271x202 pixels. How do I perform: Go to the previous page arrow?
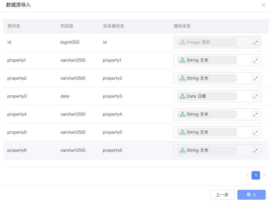[x=247, y=175]
